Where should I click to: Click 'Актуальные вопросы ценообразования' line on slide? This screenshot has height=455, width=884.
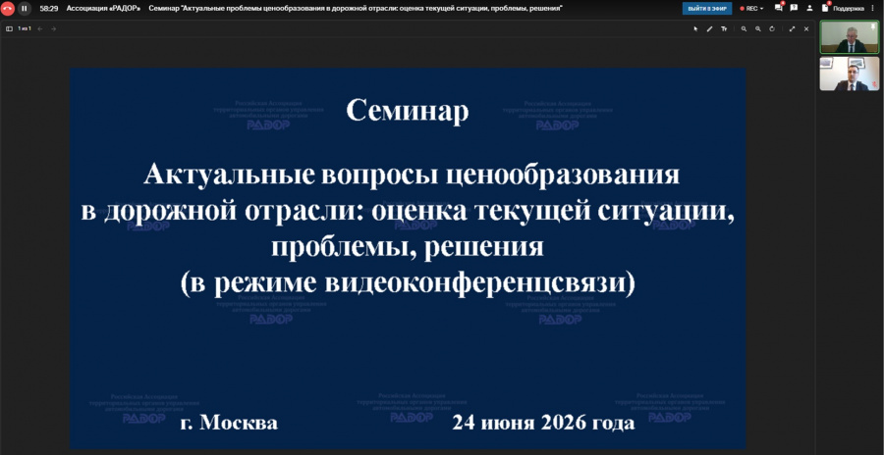click(412, 176)
